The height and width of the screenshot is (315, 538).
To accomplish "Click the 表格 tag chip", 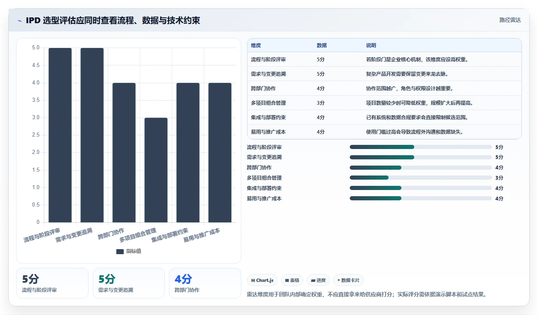I will 292,280.
